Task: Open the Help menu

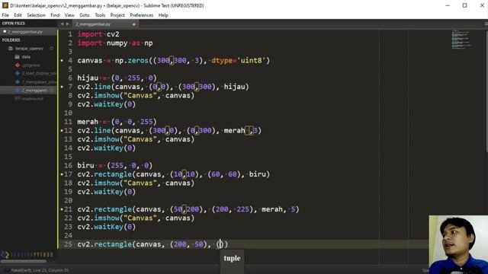Action: (x=163, y=15)
